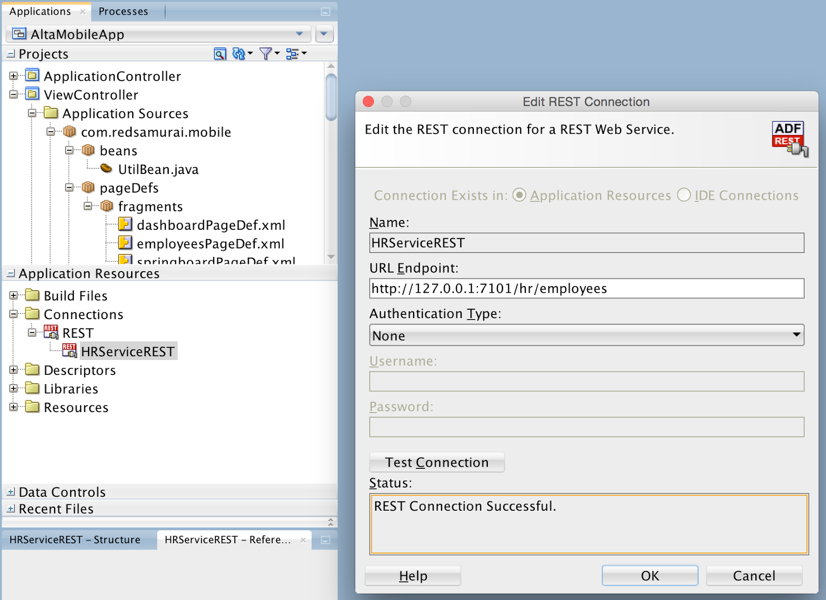This screenshot has width=826, height=600.
Task: Click the beans package icon
Action: [88, 150]
